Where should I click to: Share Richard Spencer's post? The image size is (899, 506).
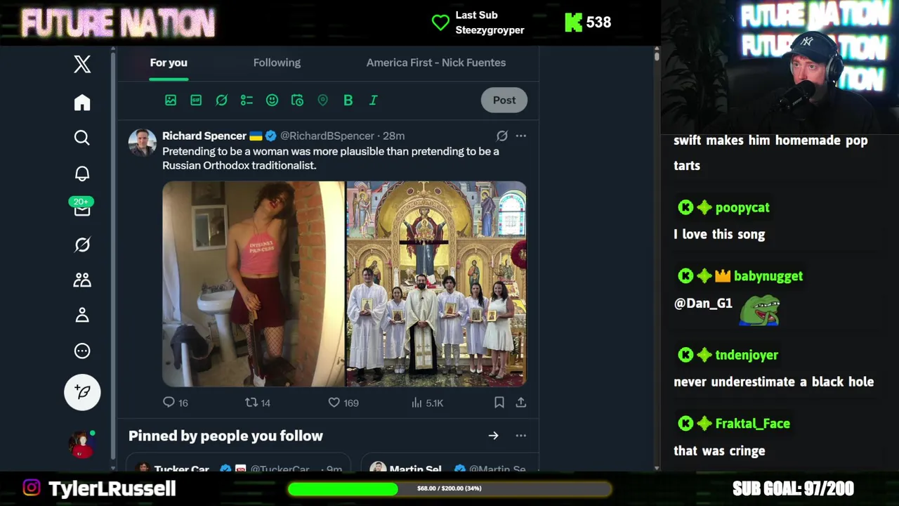[521, 403]
